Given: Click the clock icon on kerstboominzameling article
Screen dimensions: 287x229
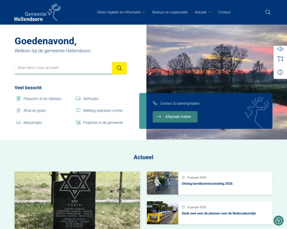Looking at the screenshot, I should click(183, 177).
